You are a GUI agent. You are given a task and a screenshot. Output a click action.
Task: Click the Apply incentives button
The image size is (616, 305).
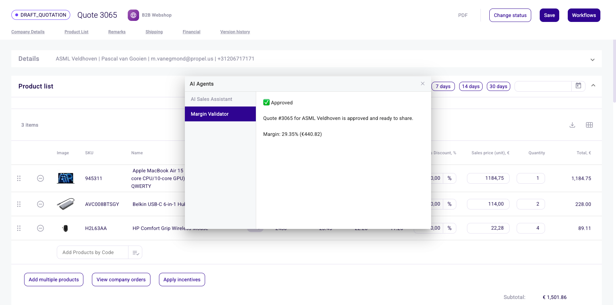(182, 280)
